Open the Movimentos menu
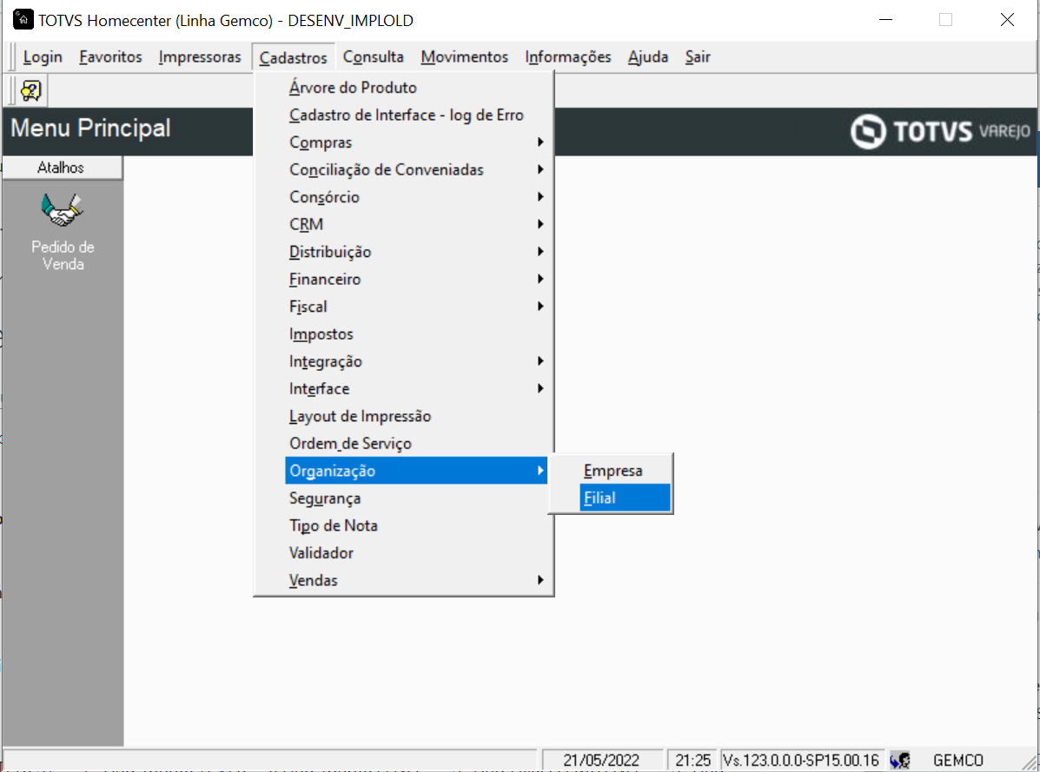The image size is (1040, 772). [464, 57]
